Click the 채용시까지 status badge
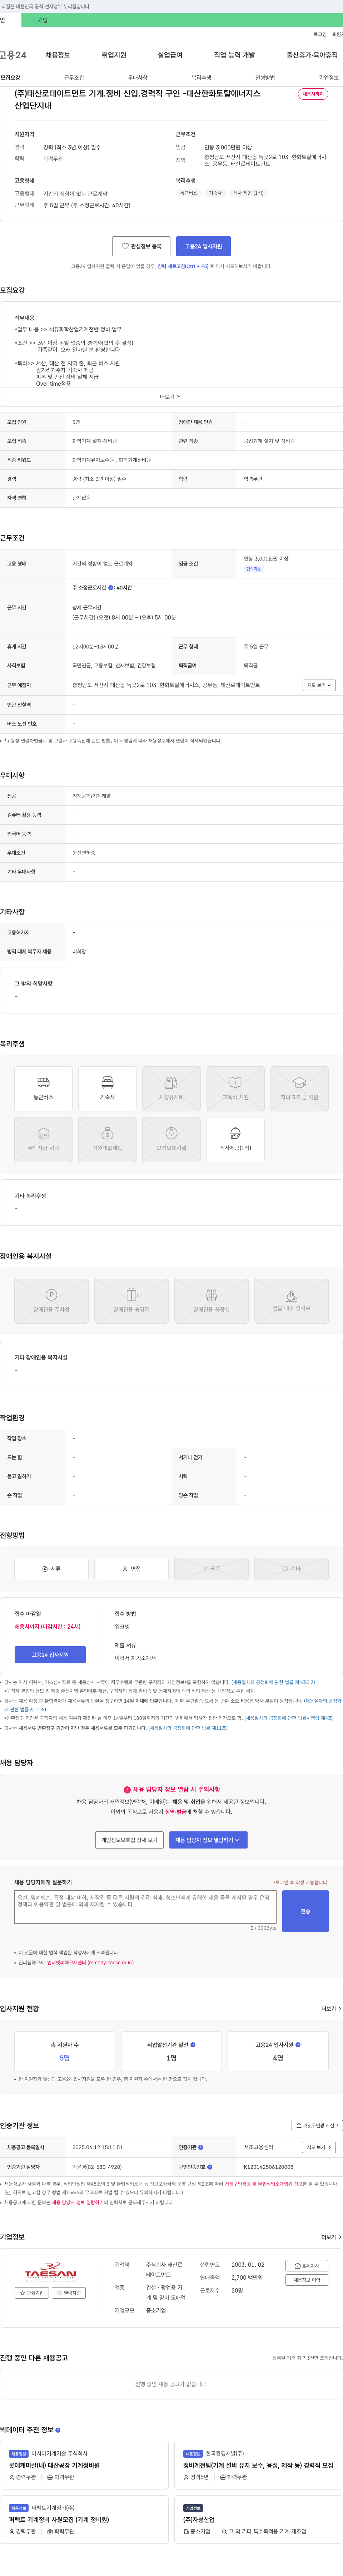This screenshot has width=343, height=2576. pos(313,94)
